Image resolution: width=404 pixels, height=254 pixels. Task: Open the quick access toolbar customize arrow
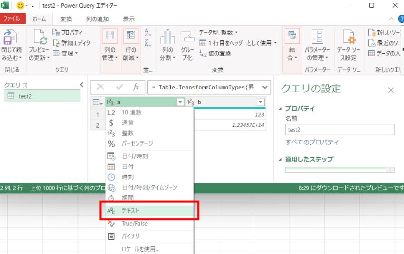pos(32,6)
